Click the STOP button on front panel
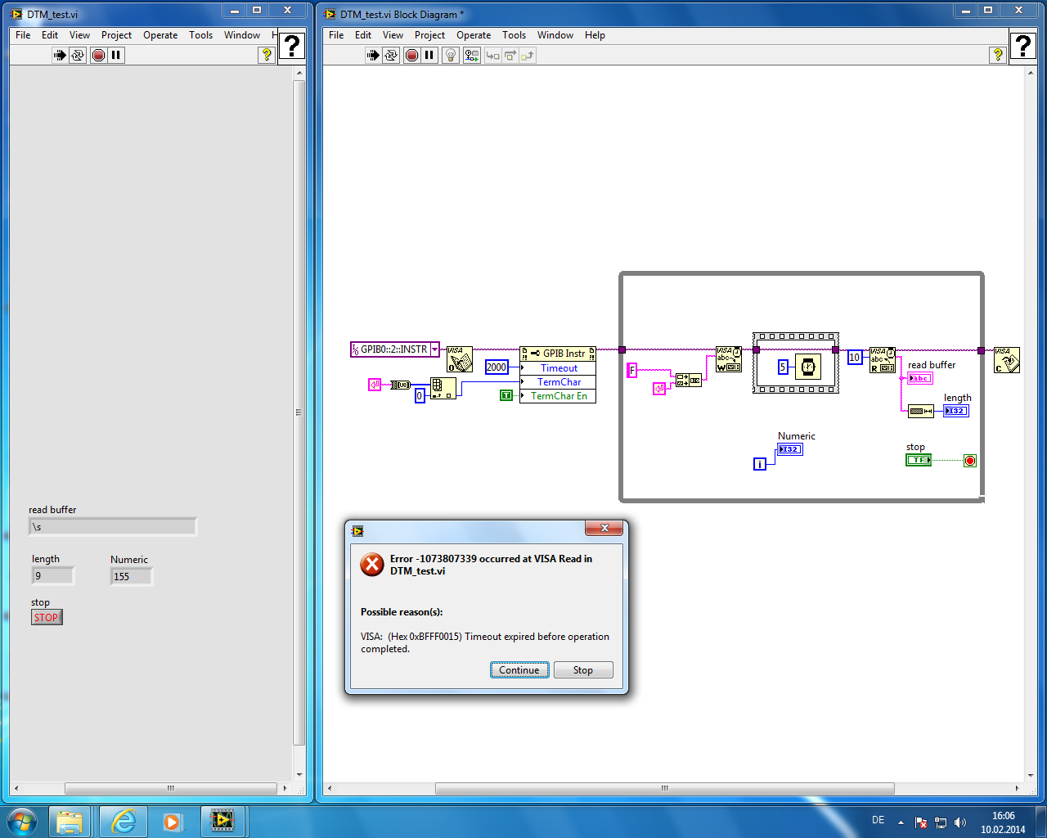The height and width of the screenshot is (838, 1047). 47,617
